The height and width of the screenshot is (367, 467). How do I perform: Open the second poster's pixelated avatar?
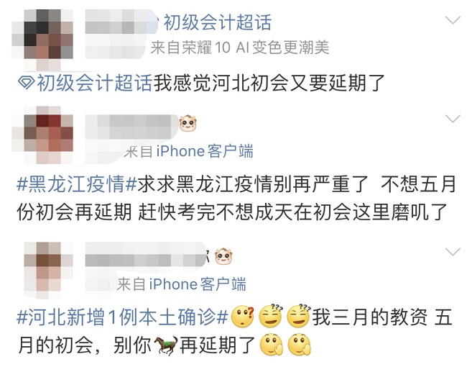[42, 135]
